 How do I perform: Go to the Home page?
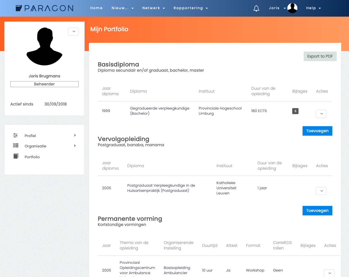tap(96, 8)
